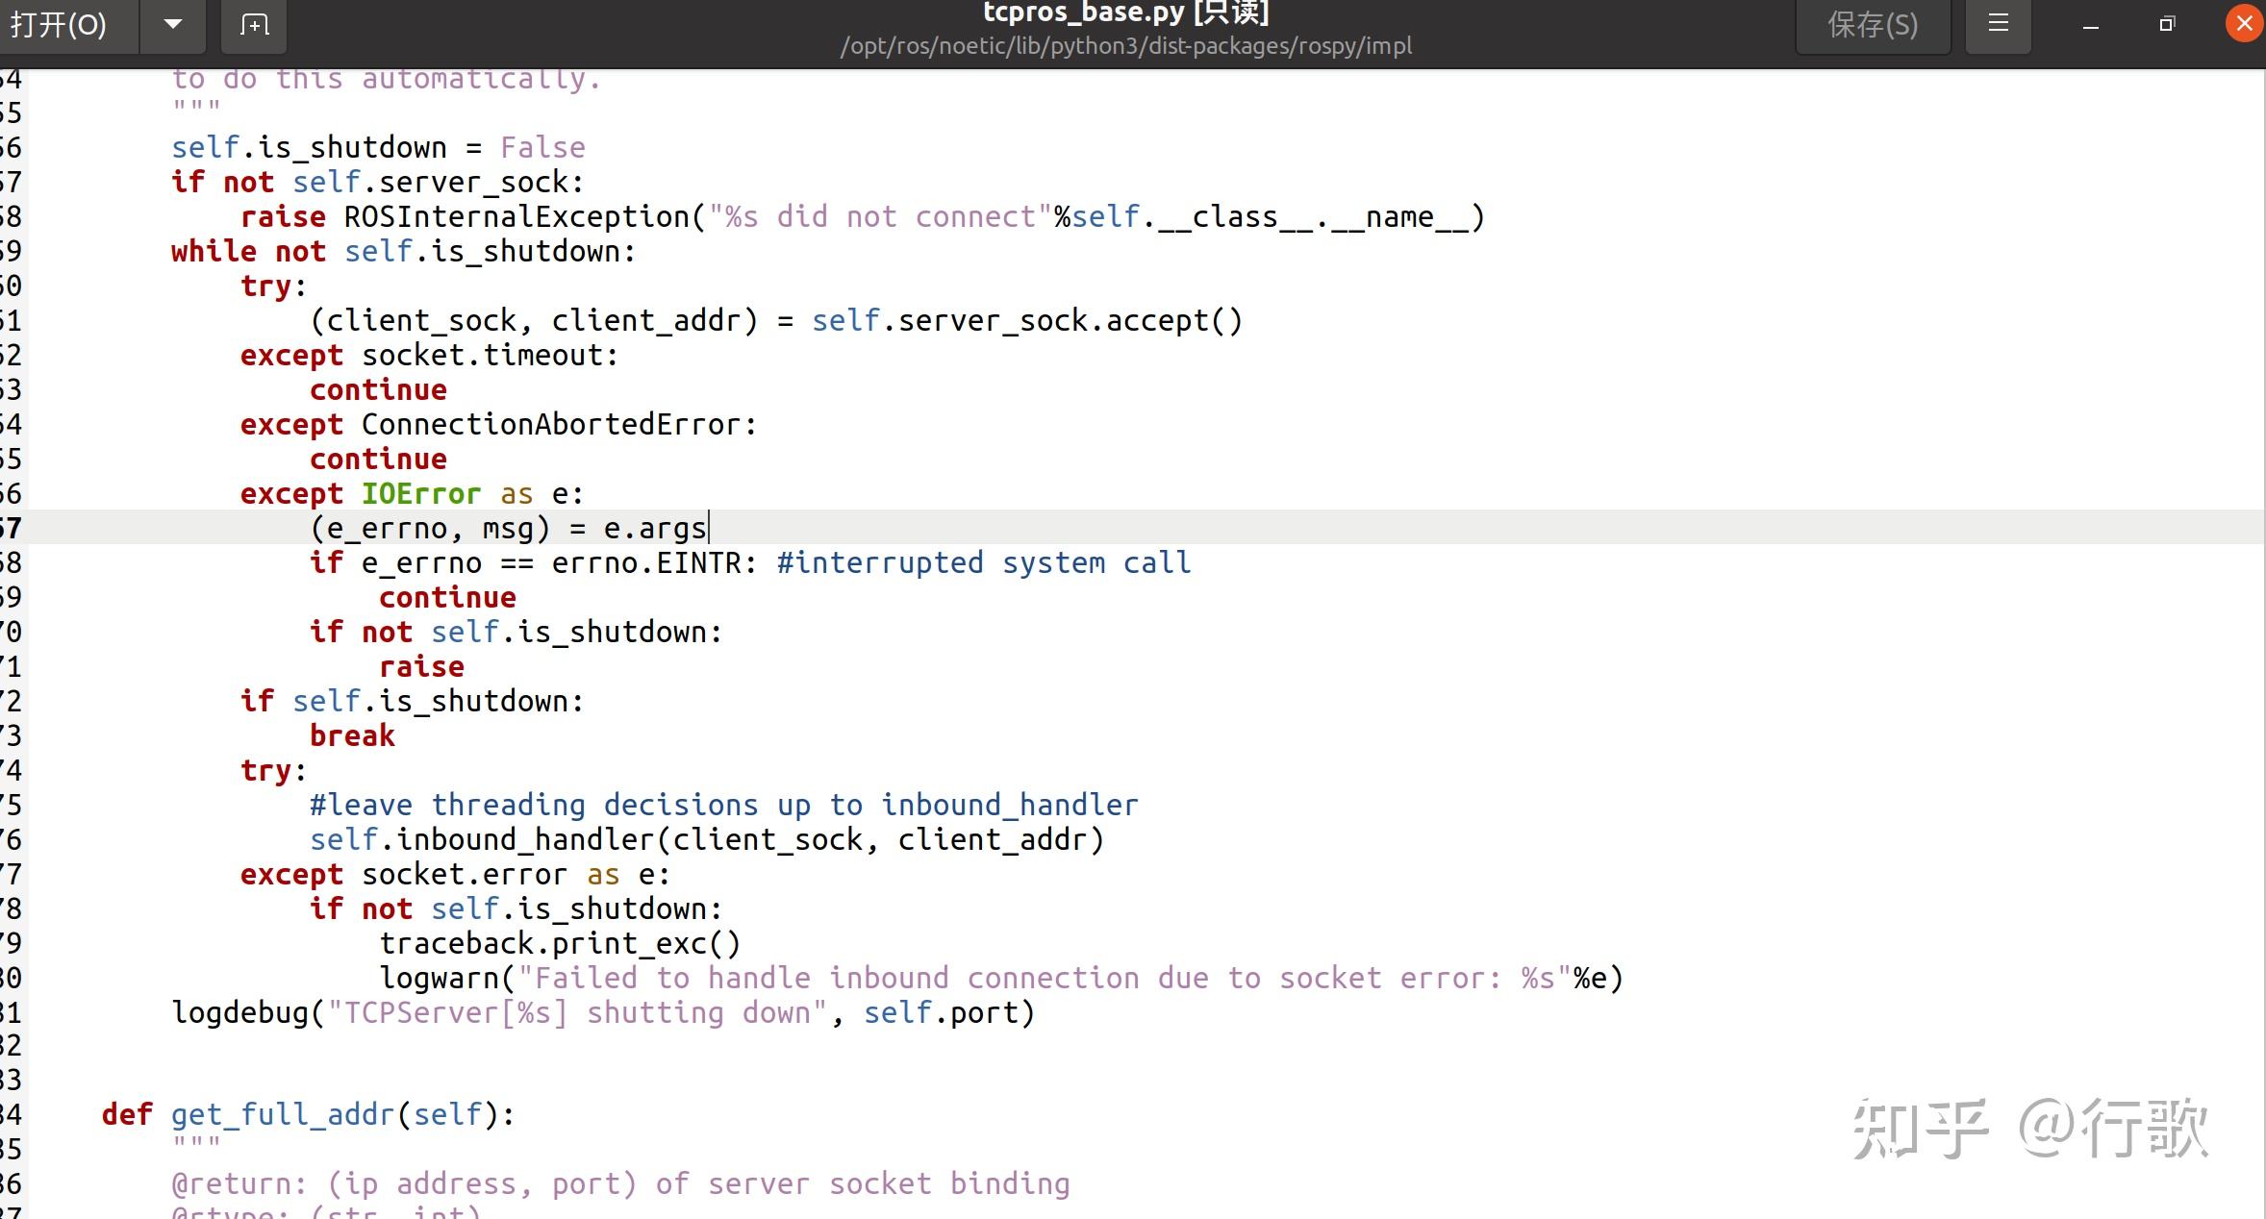2266x1219 pixels.
Task: Click the break statement line
Action: click(x=352, y=735)
